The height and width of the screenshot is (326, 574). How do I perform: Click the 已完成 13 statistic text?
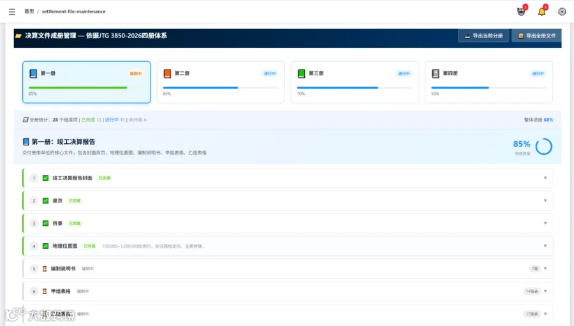point(91,120)
